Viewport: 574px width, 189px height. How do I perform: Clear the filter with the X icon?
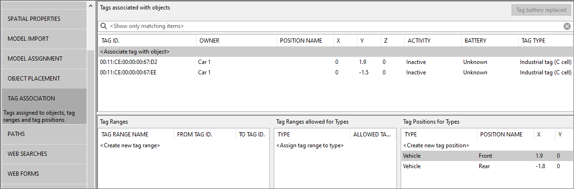coord(567,26)
